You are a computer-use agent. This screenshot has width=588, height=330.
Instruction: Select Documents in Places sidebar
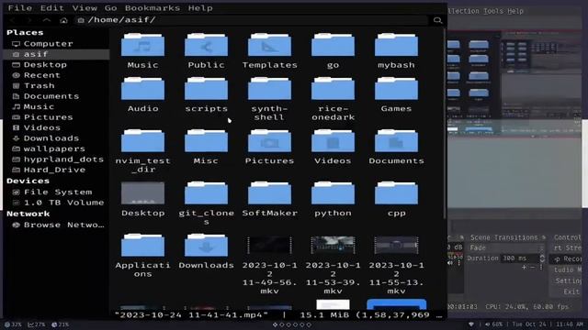coord(56,96)
